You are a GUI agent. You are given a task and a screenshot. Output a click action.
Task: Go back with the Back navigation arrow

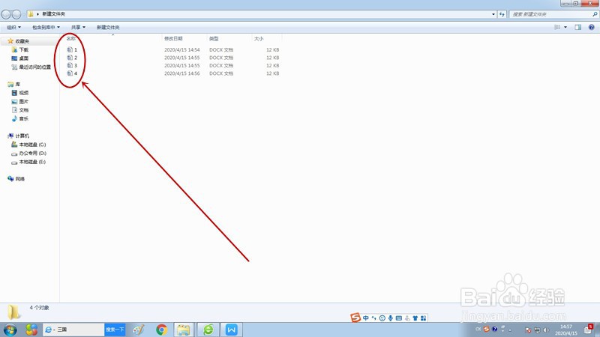click(x=6, y=14)
